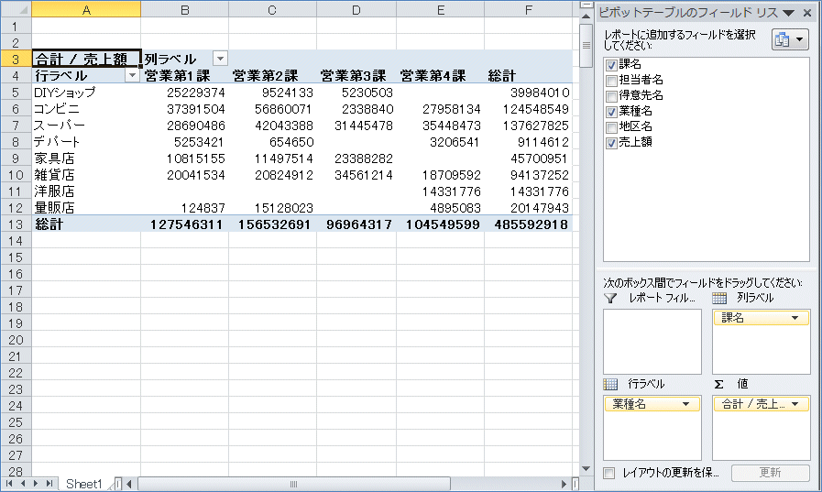Select the デパート row label cell

[x=86, y=141]
